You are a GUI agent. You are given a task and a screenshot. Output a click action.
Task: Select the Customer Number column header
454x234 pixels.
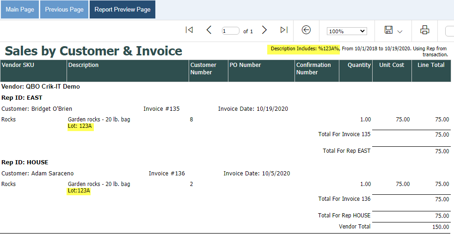click(x=203, y=69)
